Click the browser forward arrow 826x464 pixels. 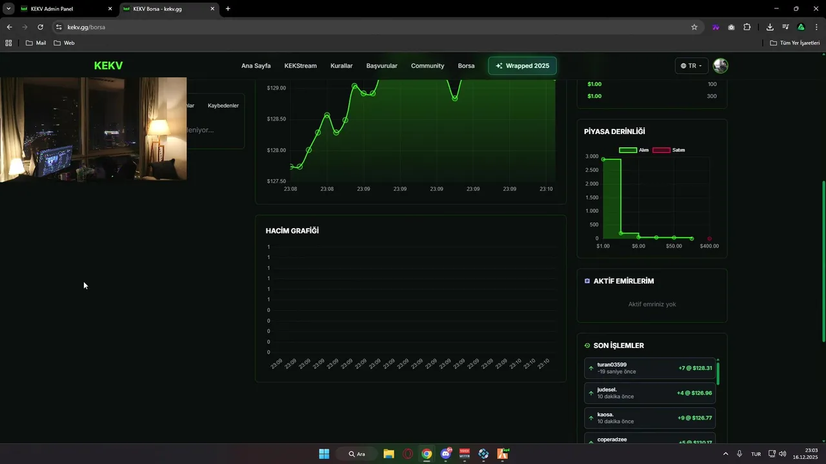[25, 27]
